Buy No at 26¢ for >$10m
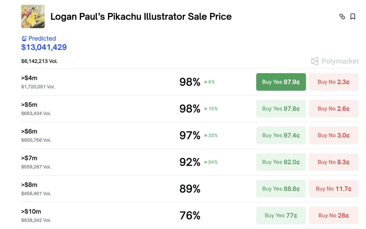 [334, 216]
